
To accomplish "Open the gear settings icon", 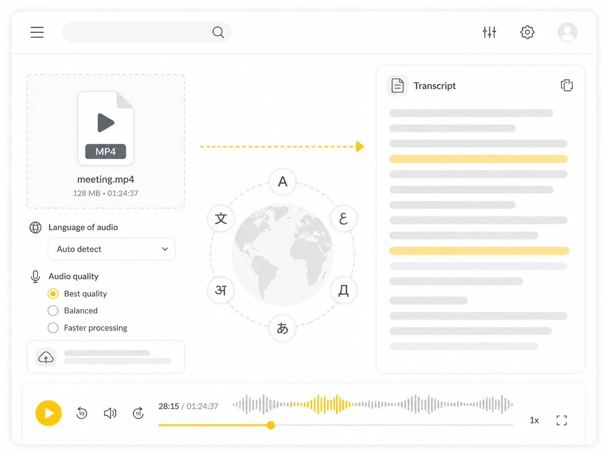I will point(527,32).
